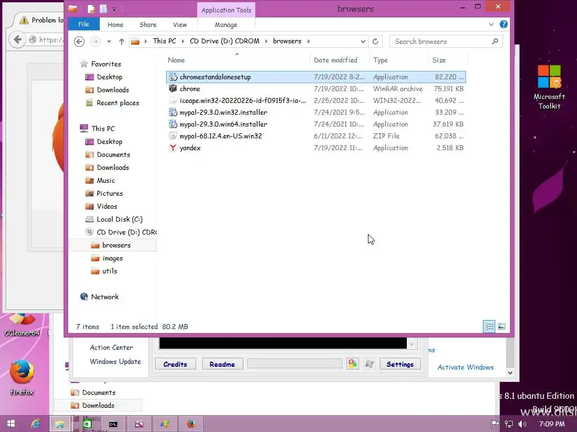
Task: Click the taskbar clock showing 7:09 PM
Action: pyautogui.click(x=552, y=424)
